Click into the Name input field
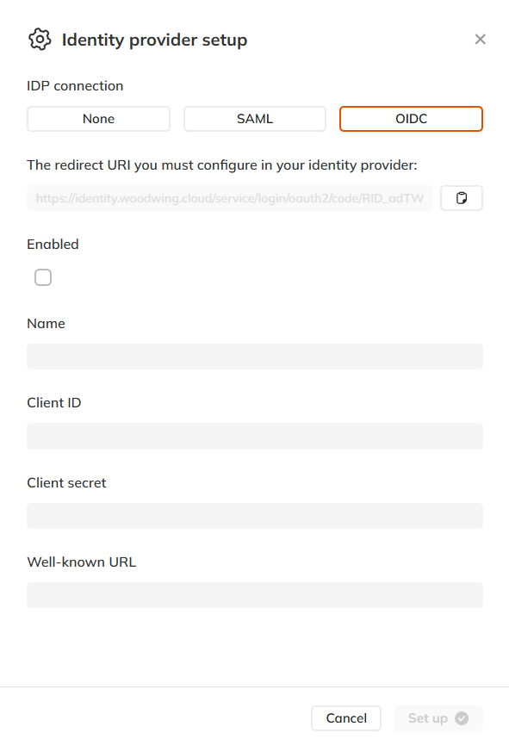This screenshot has height=745, width=509. coord(255,357)
